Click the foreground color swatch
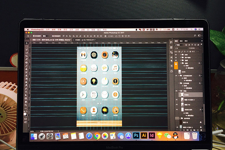 (25, 114)
